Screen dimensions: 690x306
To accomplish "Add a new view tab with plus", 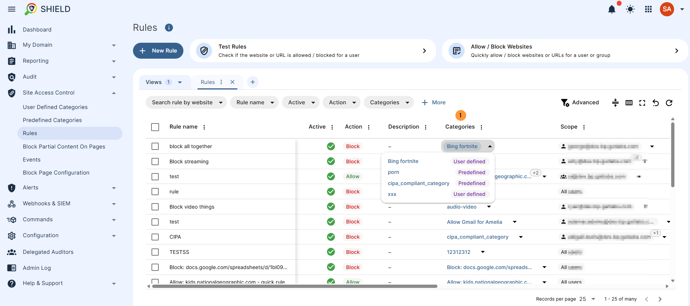I will [x=253, y=82].
